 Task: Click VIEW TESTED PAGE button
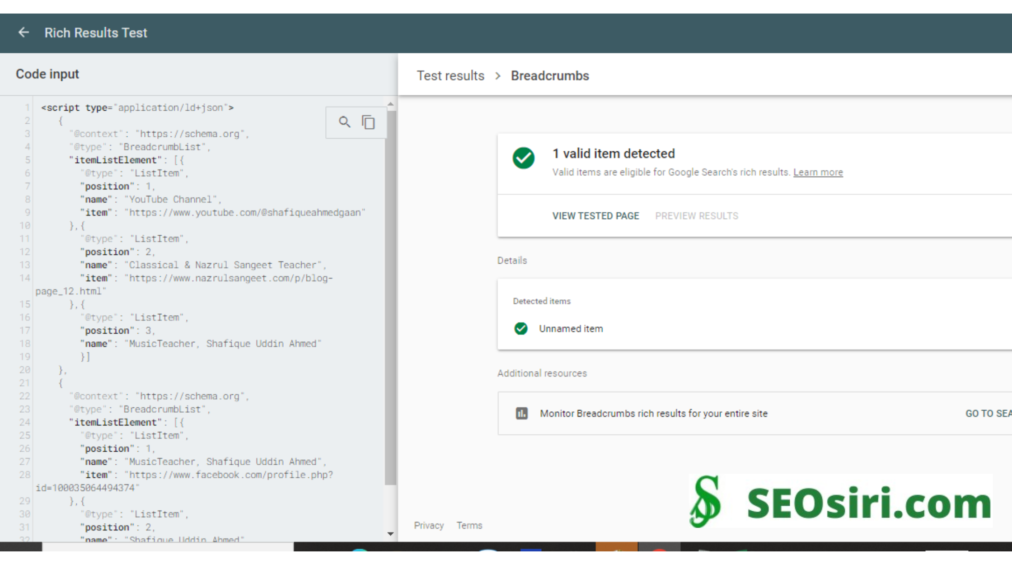click(595, 216)
